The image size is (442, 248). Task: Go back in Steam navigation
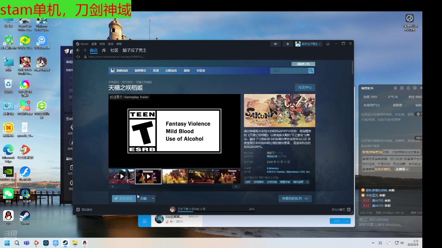78,50
